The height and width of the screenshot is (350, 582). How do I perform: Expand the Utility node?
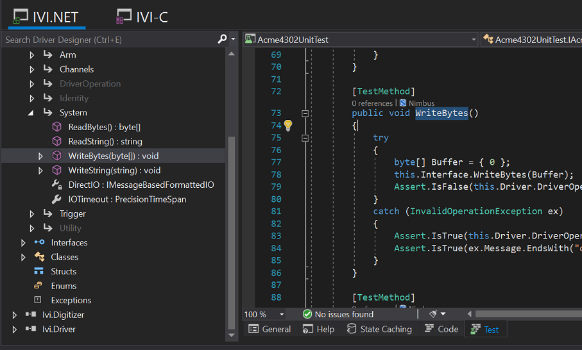[x=32, y=228]
